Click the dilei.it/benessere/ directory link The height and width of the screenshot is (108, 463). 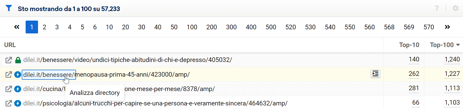point(49,75)
